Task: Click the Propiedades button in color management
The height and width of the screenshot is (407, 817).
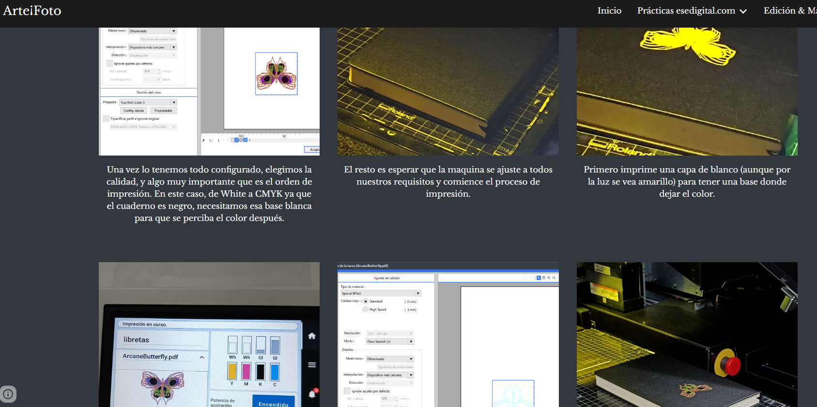Action: [x=163, y=110]
